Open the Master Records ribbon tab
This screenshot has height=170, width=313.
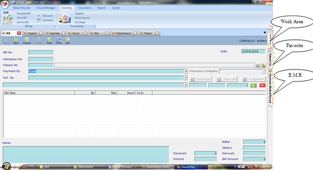coord(22,8)
